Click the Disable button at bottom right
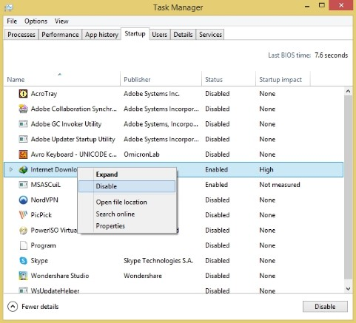Screen dimensions: 356x323 [x=325, y=307]
